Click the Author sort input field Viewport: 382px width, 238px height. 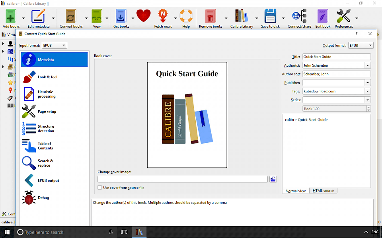(337, 74)
